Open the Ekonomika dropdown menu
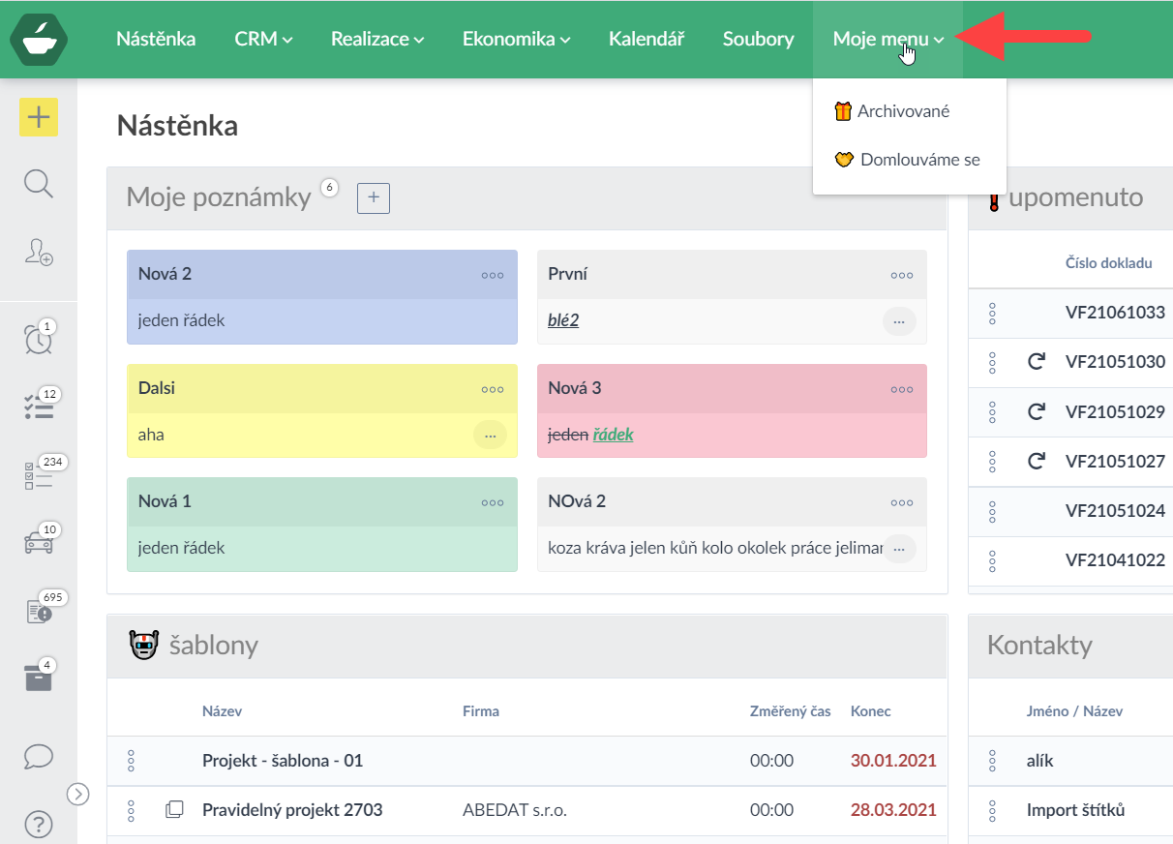1173x844 pixels. point(516,40)
